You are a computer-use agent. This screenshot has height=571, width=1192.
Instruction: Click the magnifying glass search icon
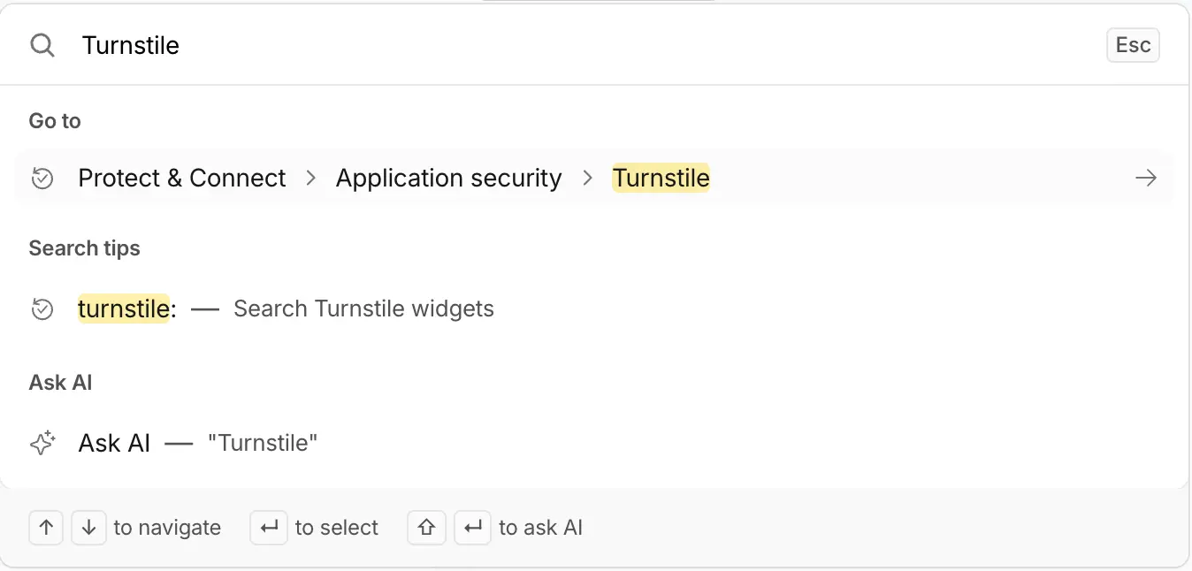pyautogui.click(x=42, y=45)
